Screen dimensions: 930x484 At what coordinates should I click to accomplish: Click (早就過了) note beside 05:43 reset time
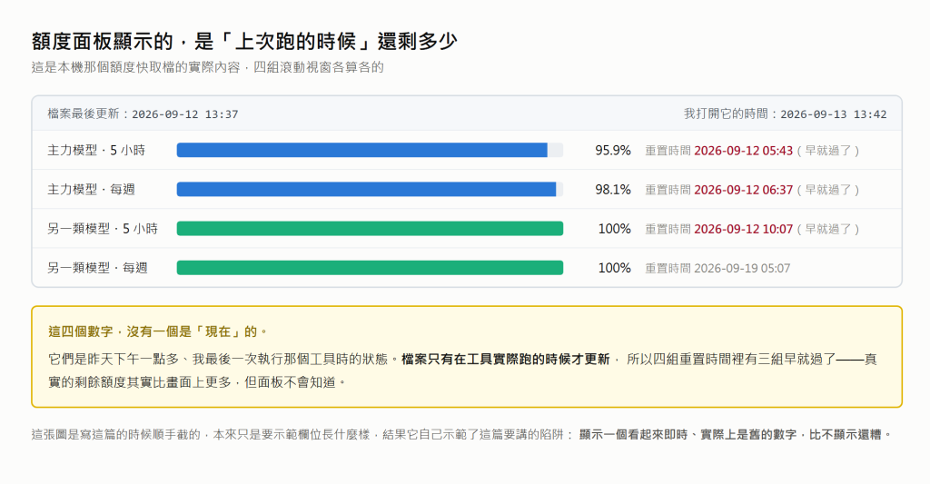(x=828, y=151)
